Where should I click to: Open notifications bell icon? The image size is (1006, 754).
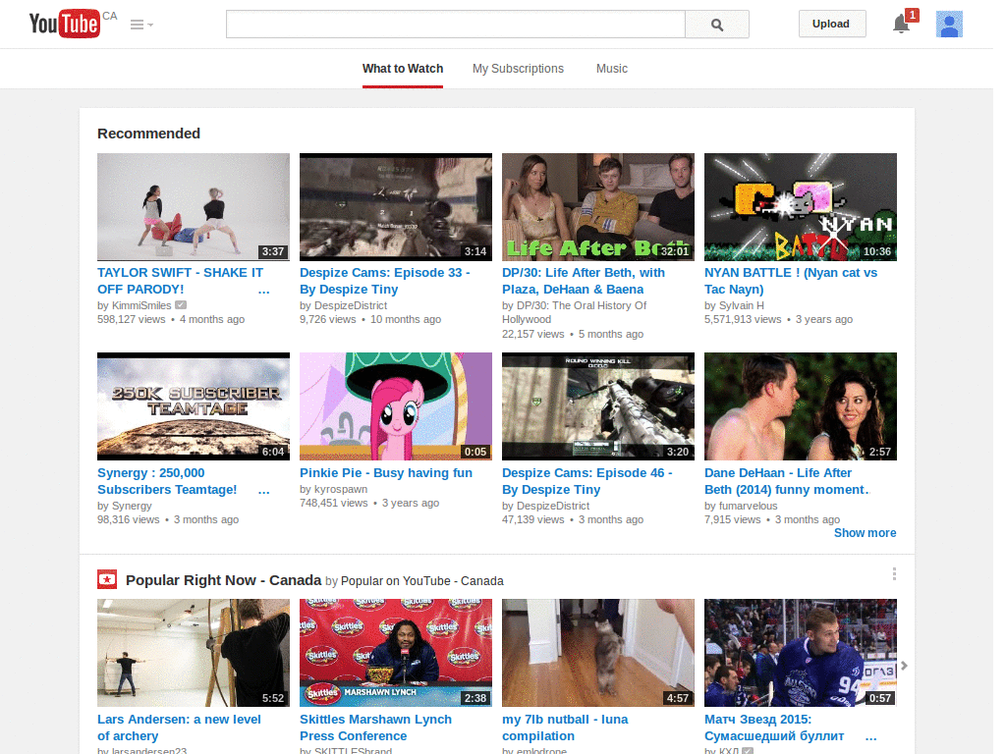point(901,25)
